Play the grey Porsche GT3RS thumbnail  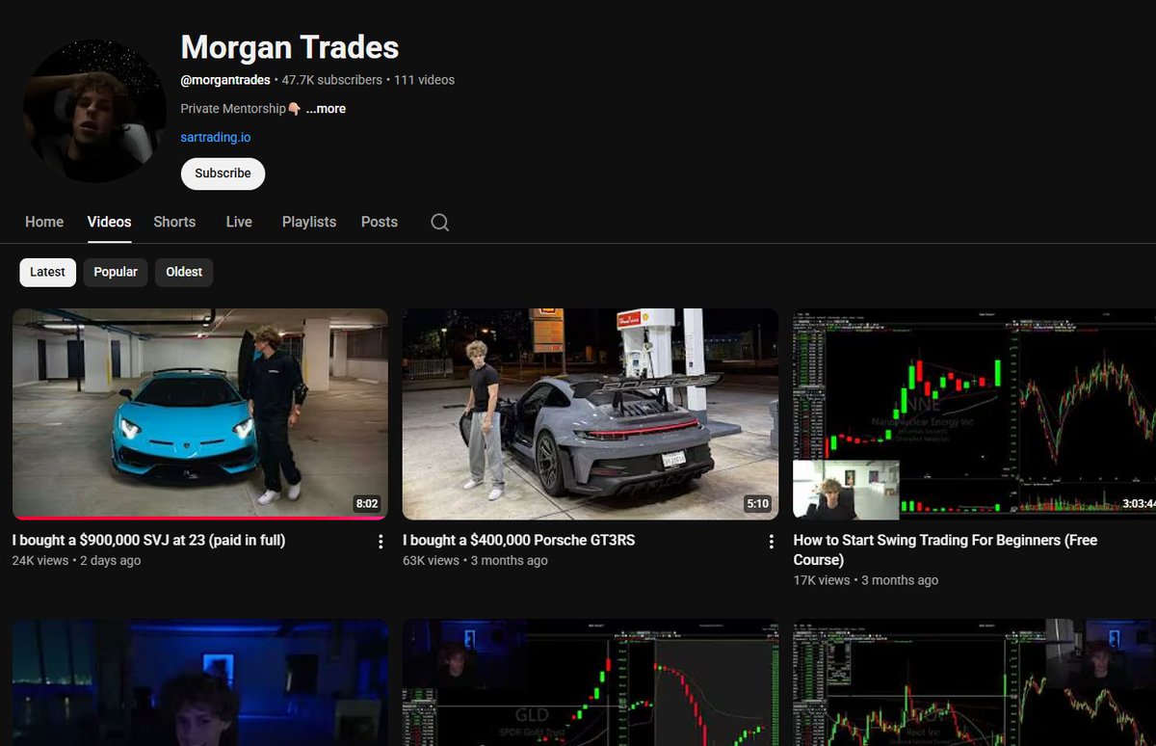pos(591,413)
